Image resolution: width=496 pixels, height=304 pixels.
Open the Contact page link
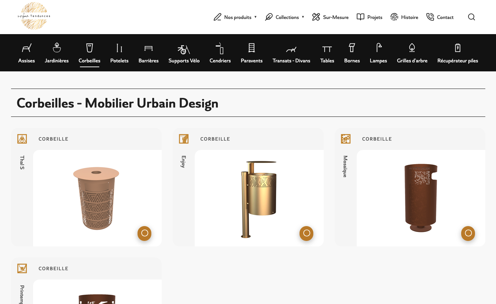[x=440, y=17]
